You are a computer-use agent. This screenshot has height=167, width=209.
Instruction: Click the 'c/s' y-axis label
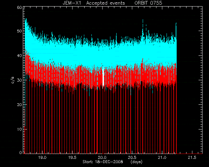[13, 80]
